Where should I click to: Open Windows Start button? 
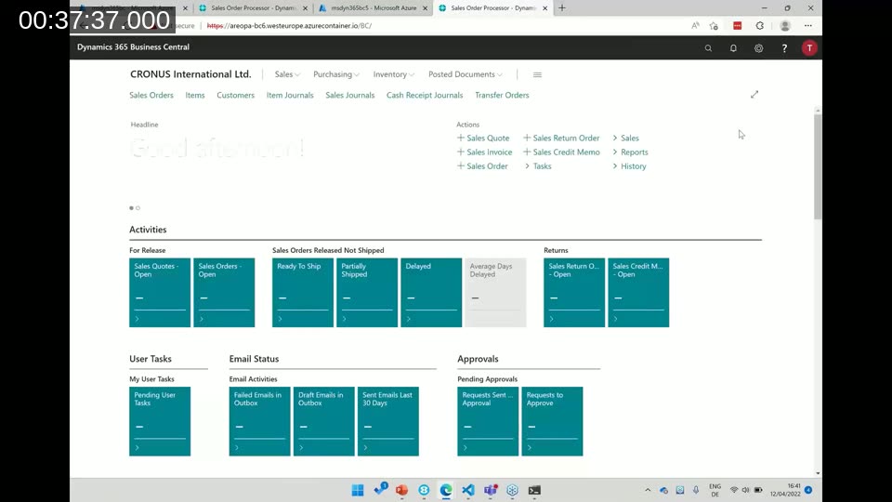click(357, 490)
